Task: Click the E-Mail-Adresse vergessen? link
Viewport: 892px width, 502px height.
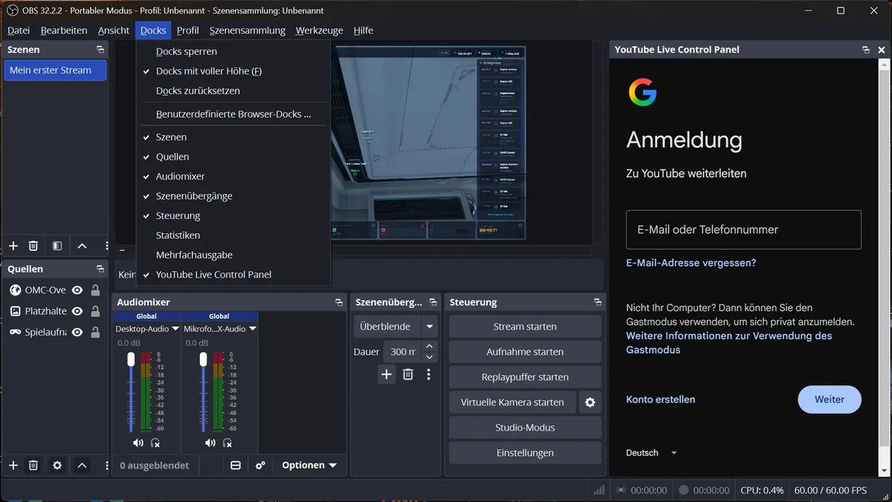Action: point(691,263)
